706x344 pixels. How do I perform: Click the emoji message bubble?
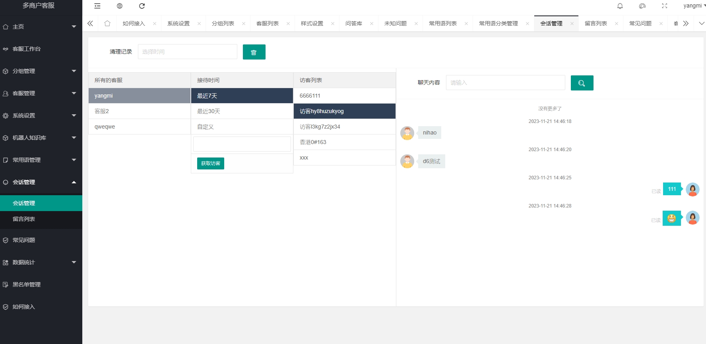(672, 218)
